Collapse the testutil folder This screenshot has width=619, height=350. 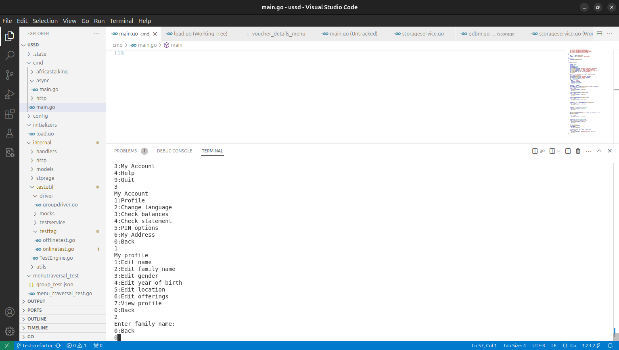click(x=44, y=187)
